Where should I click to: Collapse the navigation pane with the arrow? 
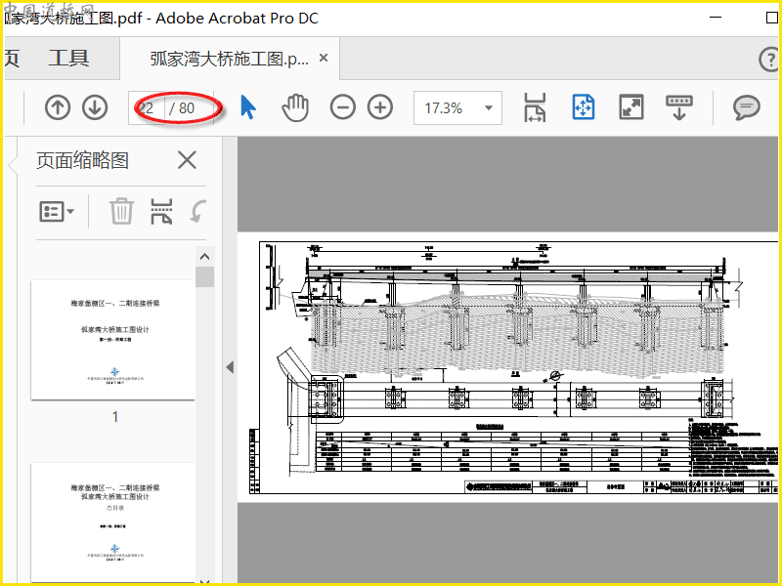pyautogui.click(x=230, y=367)
